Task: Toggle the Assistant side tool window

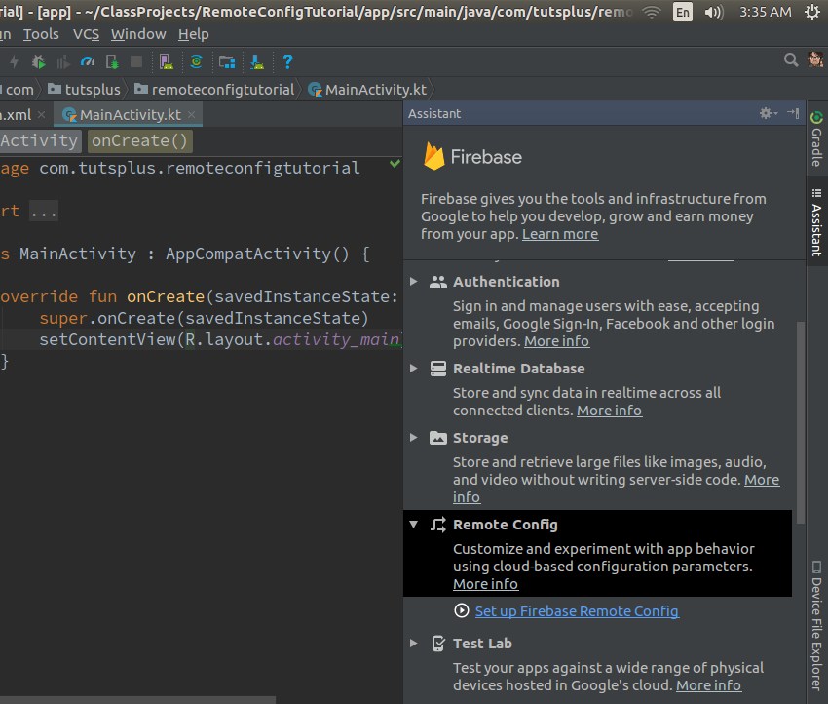Action: click(816, 223)
